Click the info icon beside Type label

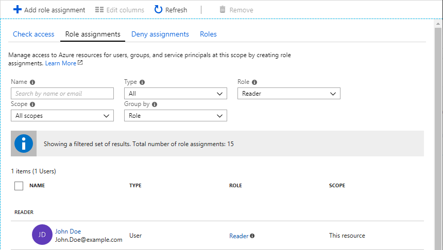(x=142, y=82)
